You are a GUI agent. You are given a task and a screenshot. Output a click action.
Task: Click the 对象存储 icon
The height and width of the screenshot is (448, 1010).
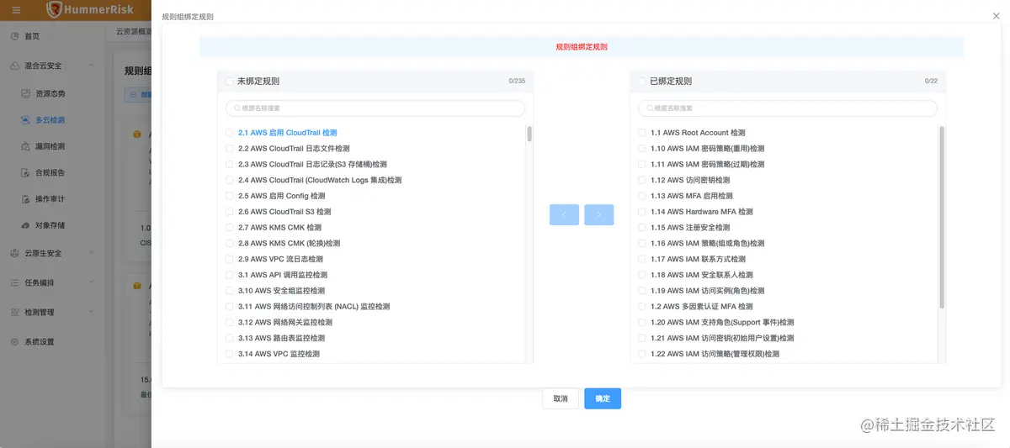27,225
